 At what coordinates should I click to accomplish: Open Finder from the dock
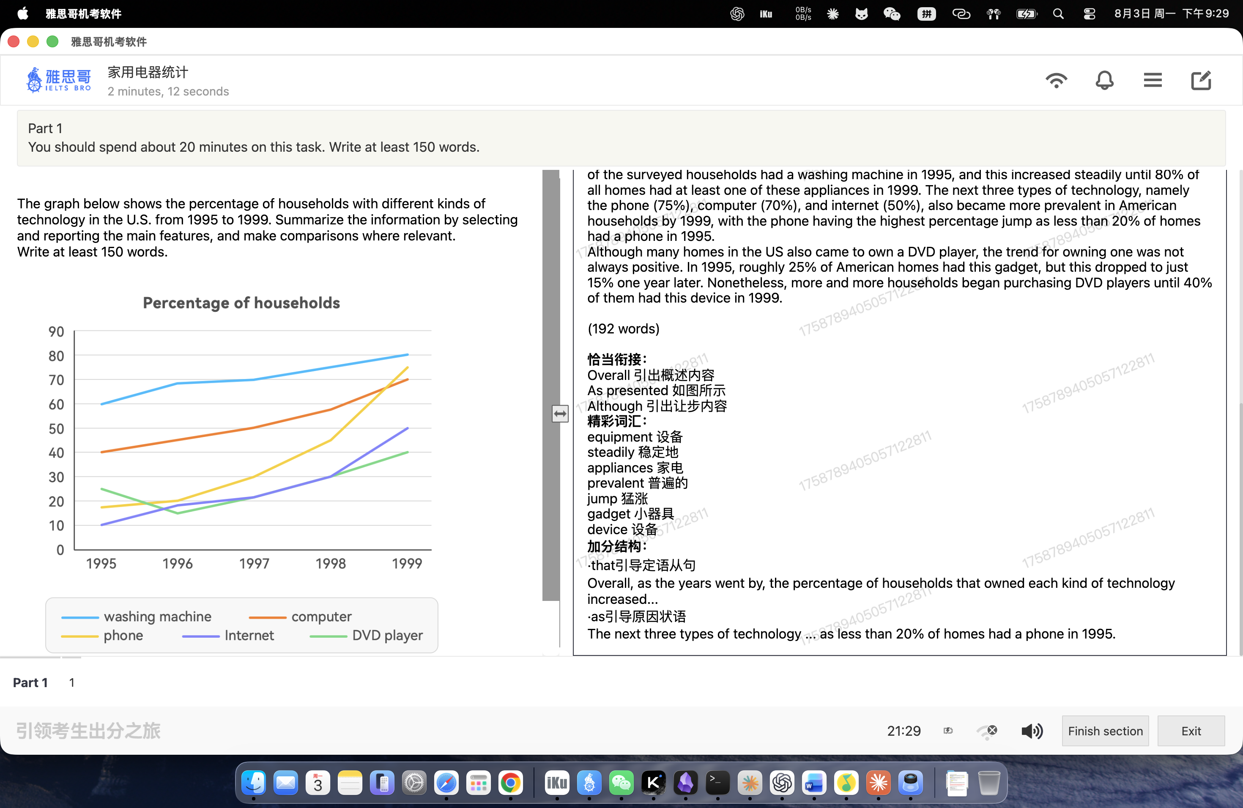pos(254,782)
